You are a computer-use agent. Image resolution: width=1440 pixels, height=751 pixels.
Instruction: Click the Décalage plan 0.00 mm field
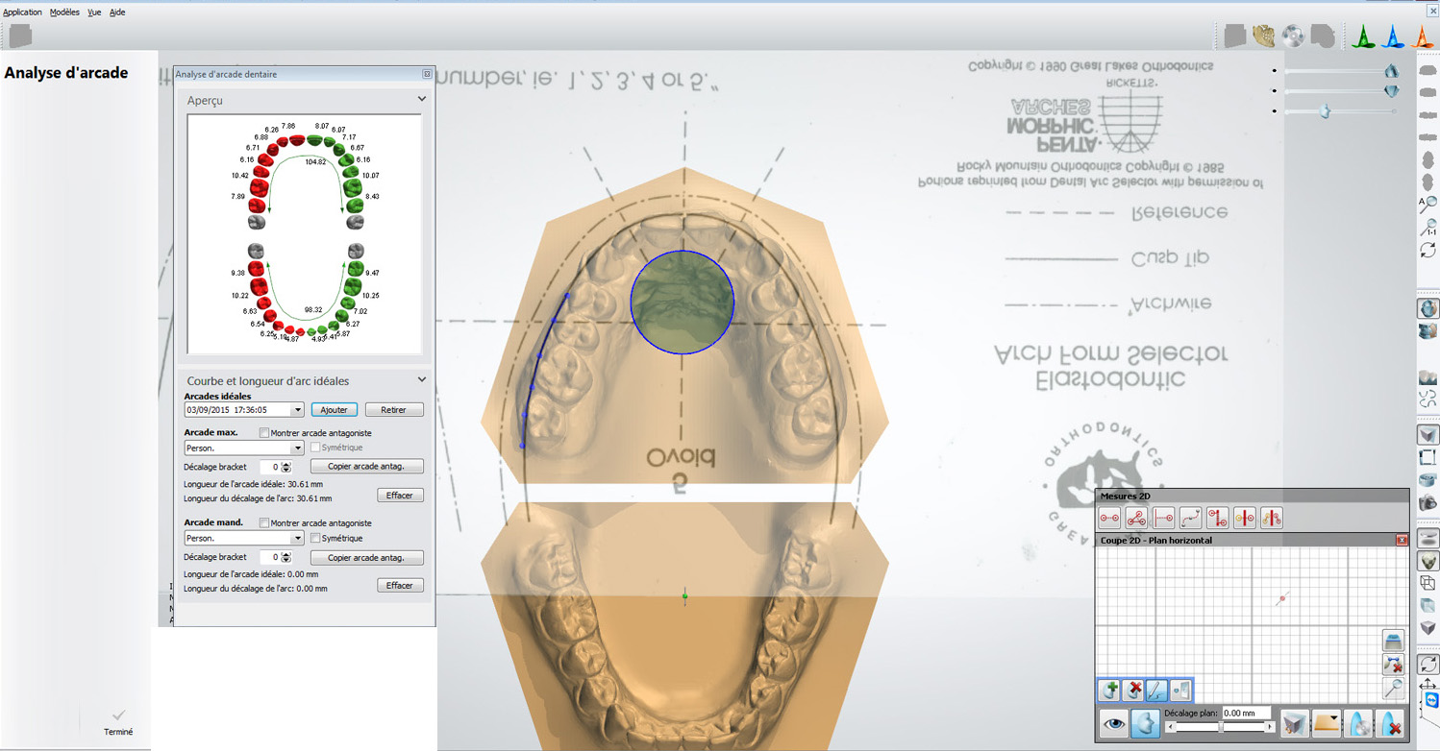tap(1246, 714)
